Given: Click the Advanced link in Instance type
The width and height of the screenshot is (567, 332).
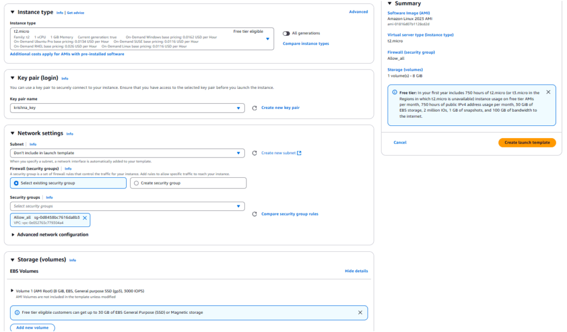Looking at the screenshot, I should tap(358, 12).
